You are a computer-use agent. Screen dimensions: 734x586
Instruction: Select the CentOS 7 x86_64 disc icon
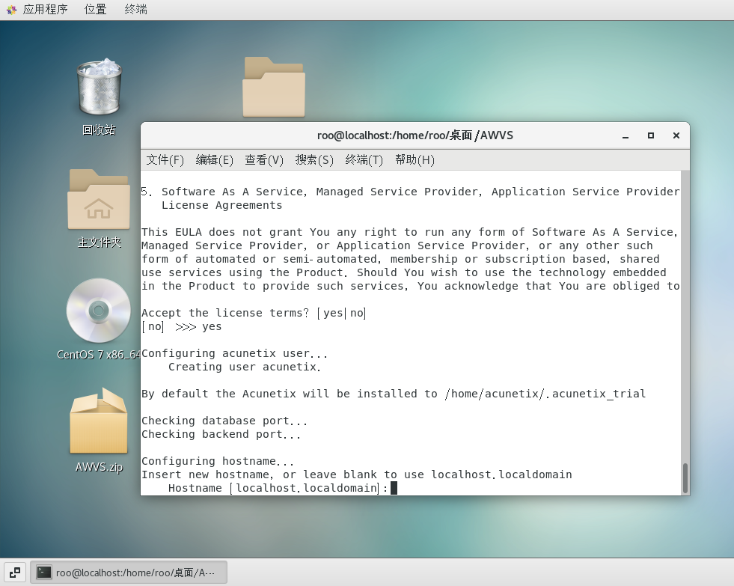coord(98,311)
